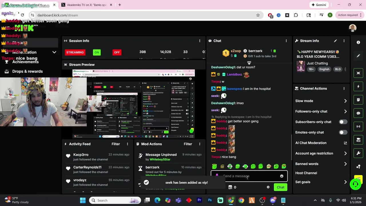Click the English language tag
366x206 pixels.
(324, 69)
